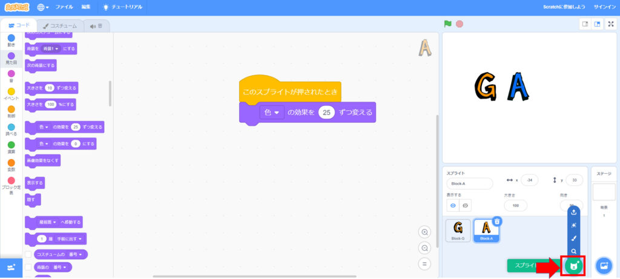Click the 大きさ size field
Screen dimensions: 620x279
(x=516, y=206)
